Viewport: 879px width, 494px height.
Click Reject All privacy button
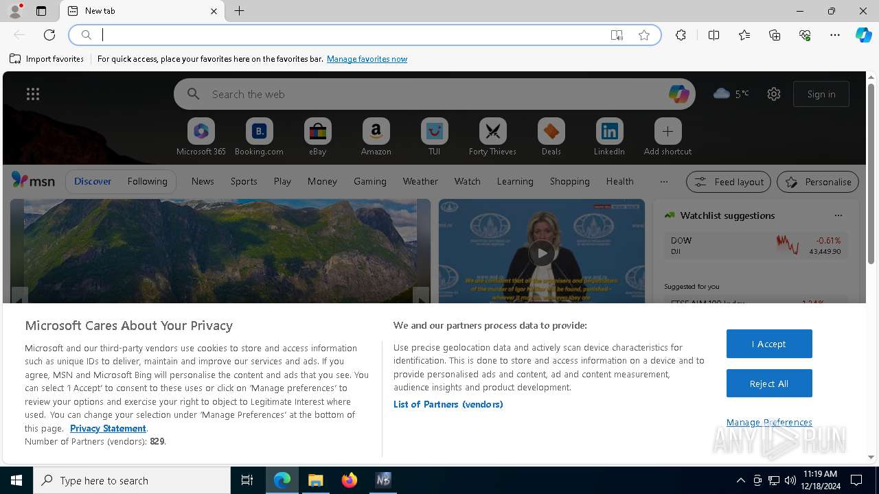pyautogui.click(x=769, y=384)
